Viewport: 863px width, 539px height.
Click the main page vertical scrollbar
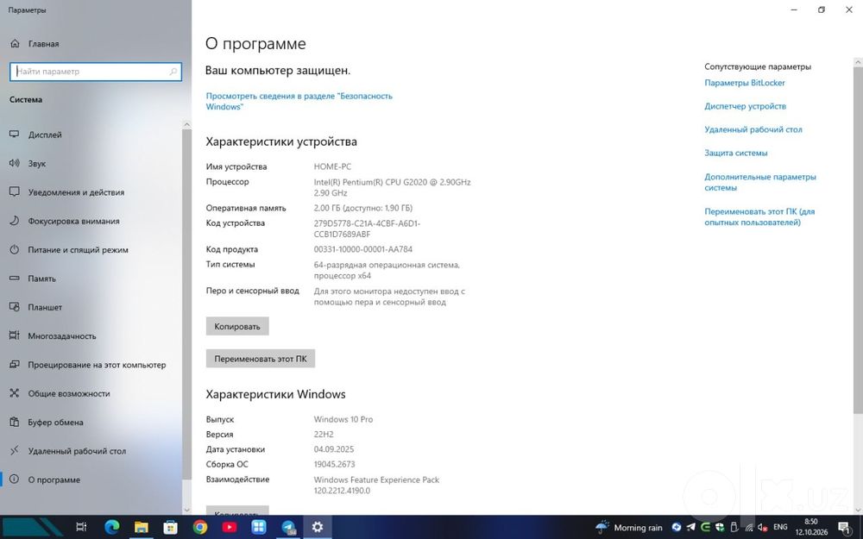858,239
